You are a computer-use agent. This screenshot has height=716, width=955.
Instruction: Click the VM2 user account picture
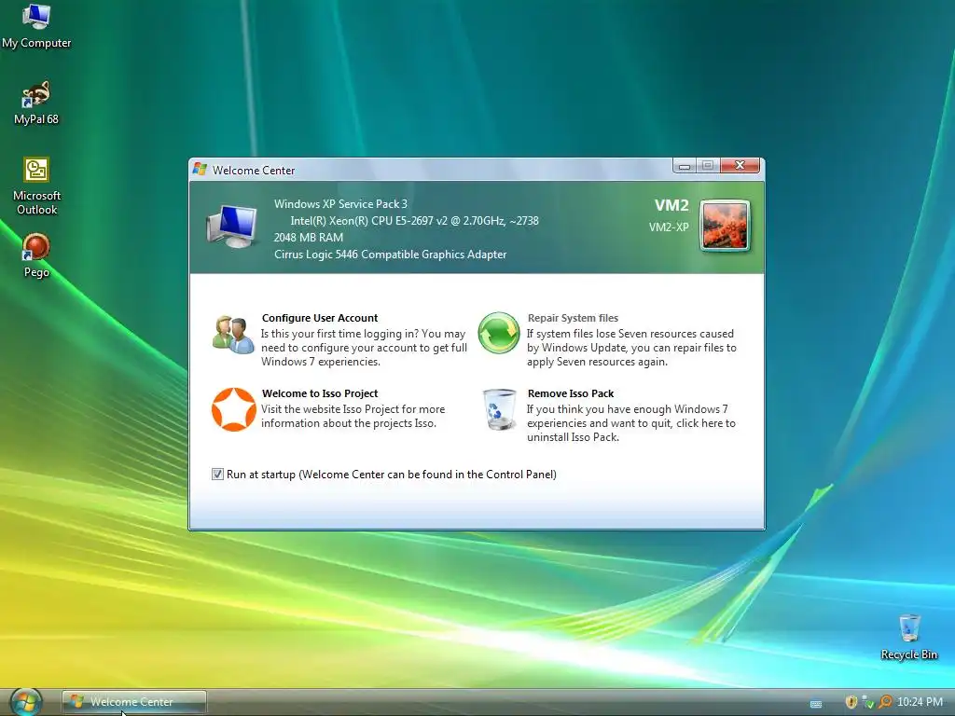[x=725, y=226]
